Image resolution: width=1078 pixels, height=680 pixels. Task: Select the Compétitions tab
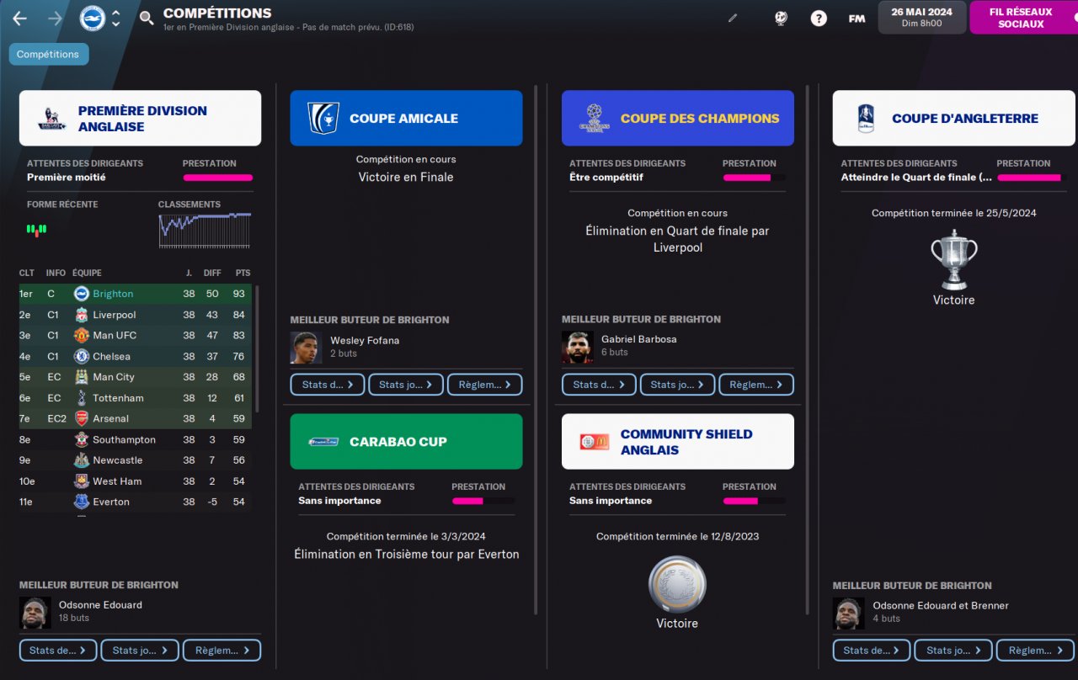(48, 54)
